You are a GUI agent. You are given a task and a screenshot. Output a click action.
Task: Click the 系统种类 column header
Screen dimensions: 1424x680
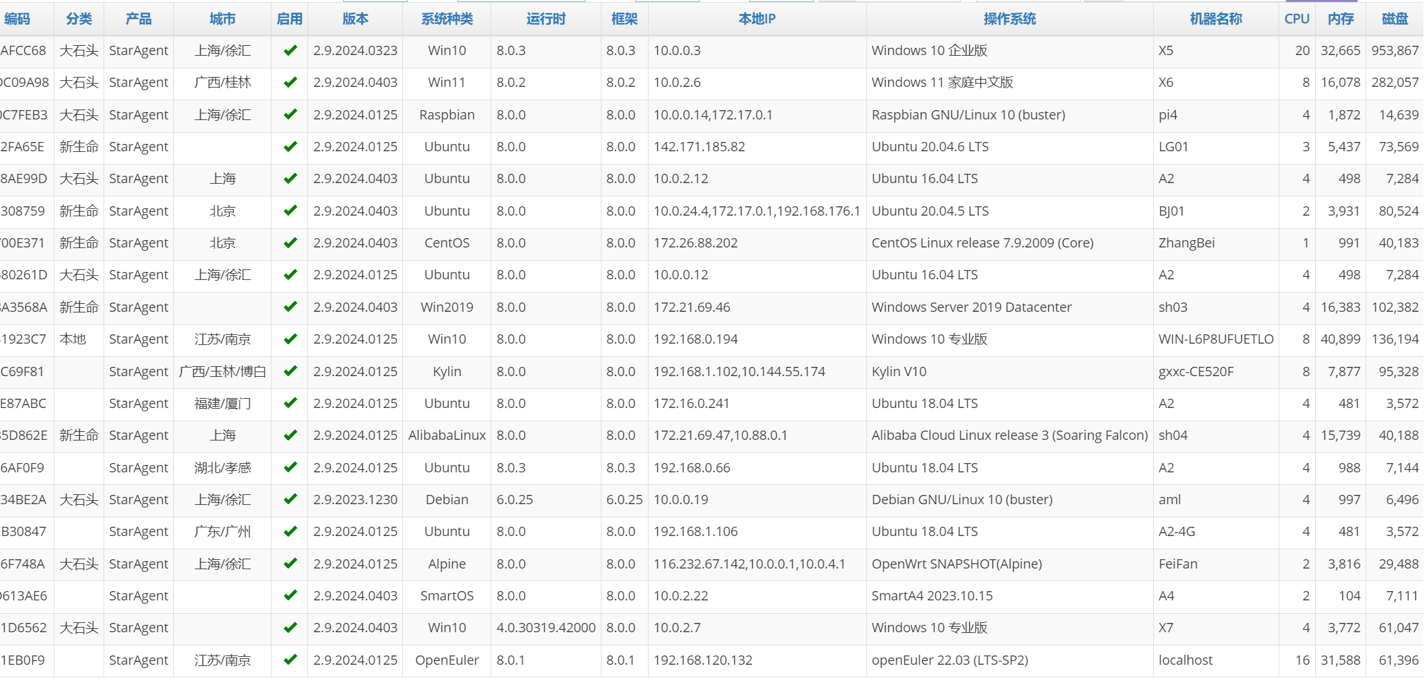(x=447, y=19)
